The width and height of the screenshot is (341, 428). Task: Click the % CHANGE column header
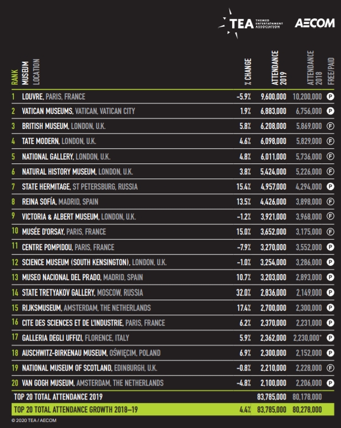(x=248, y=72)
